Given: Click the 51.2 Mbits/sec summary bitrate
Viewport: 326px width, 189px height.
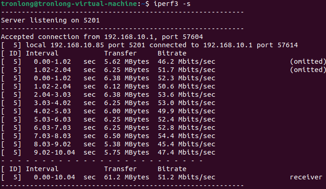Looking at the screenshot, I should [187, 177].
